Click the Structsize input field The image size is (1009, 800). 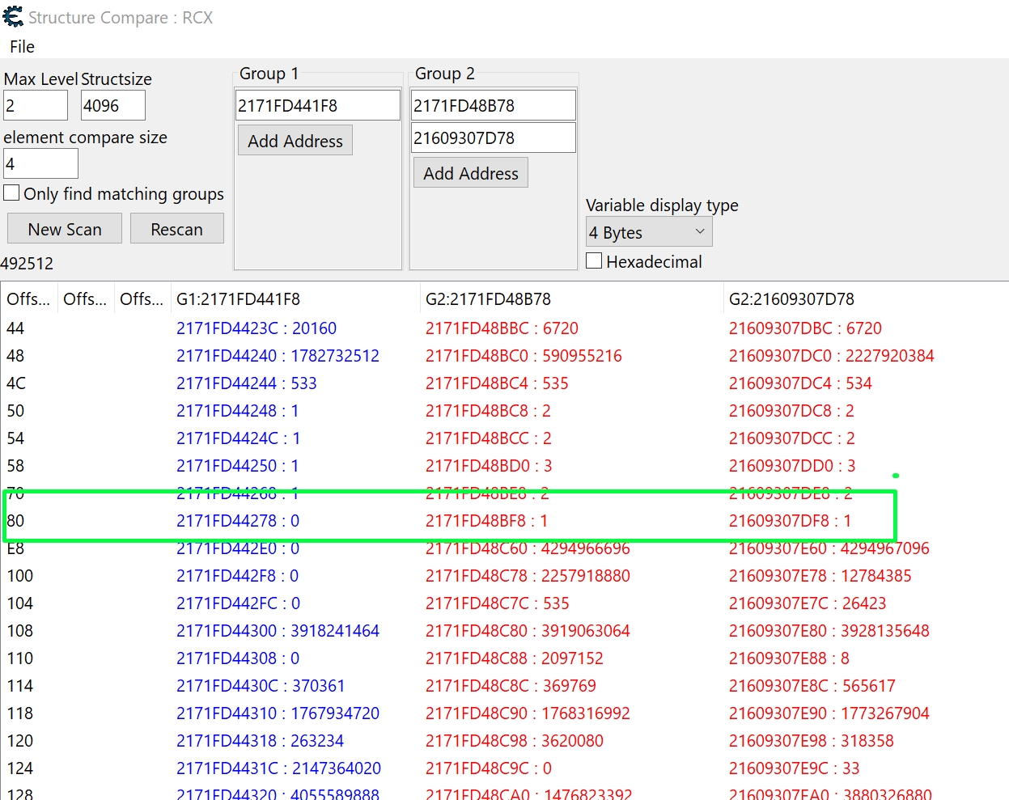pyautogui.click(x=113, y=106)
